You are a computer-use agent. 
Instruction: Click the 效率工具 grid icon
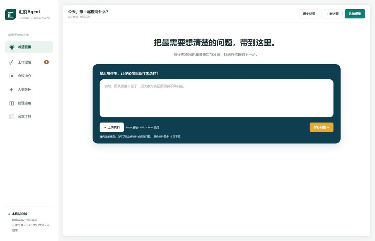coord(12,117)
